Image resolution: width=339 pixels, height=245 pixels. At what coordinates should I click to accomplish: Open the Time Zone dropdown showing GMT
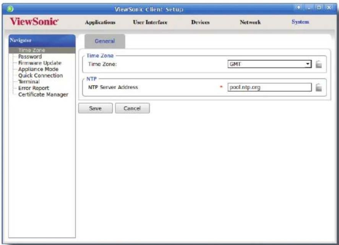click(269, 64)
